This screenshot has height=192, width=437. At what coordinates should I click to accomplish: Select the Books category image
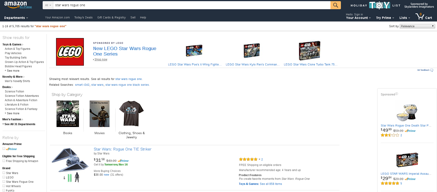coord(68,114)
